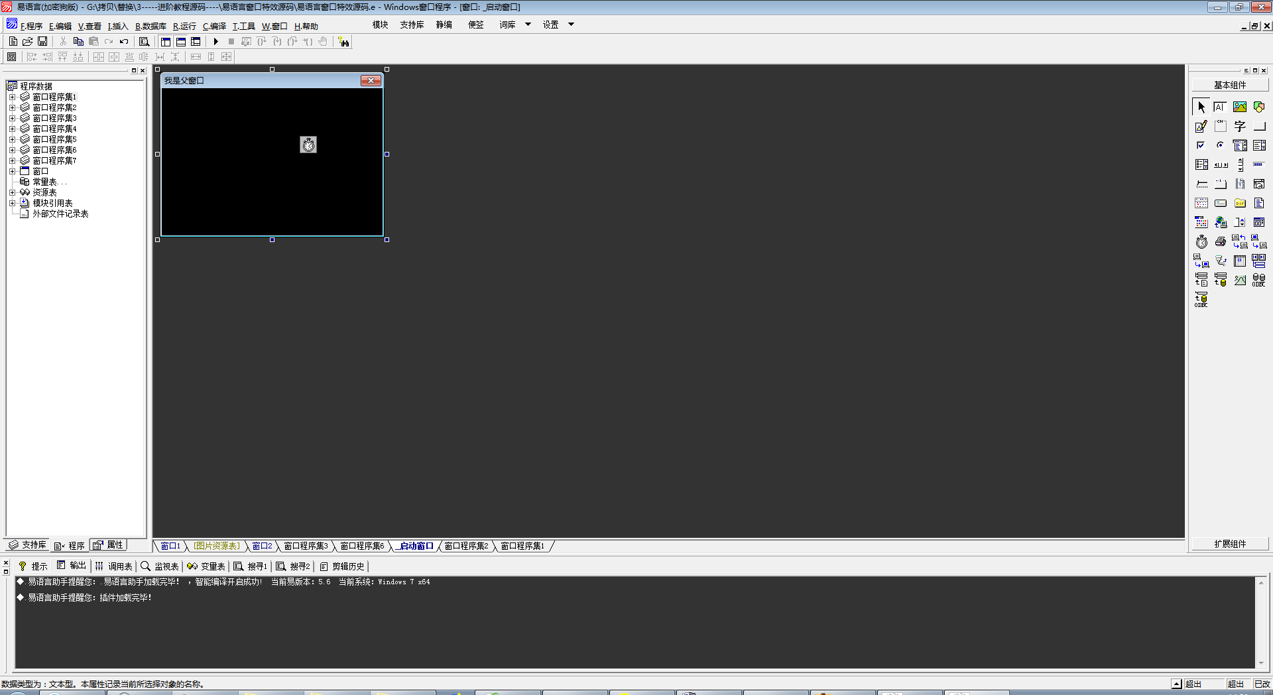This screenshot has width=1273, height=695.
Task: Pick the month calendar component
Action: [x=1201, y=203]
